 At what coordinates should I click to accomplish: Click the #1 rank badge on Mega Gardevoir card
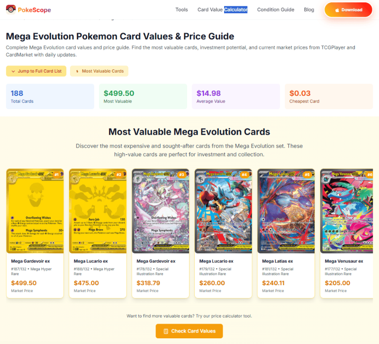[56, 175]
